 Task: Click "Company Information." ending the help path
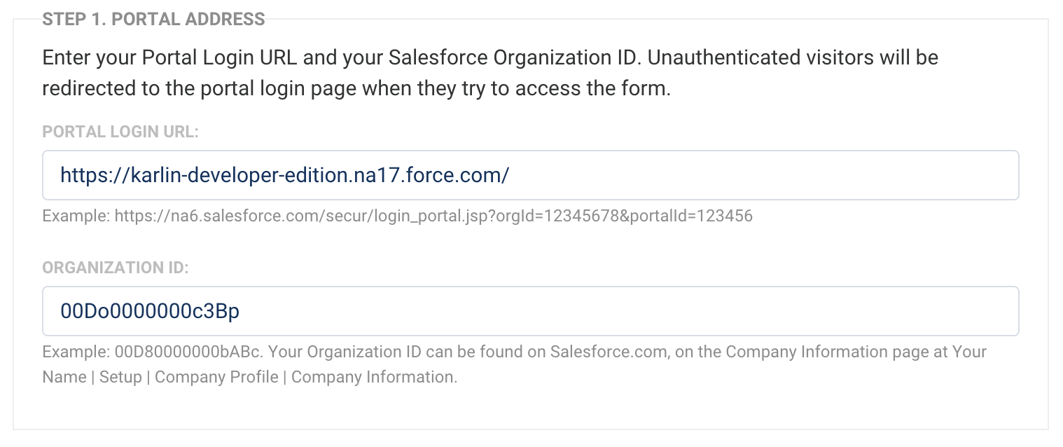point(374,377)
